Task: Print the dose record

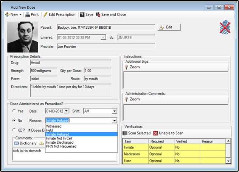Action: coord(28,15)
